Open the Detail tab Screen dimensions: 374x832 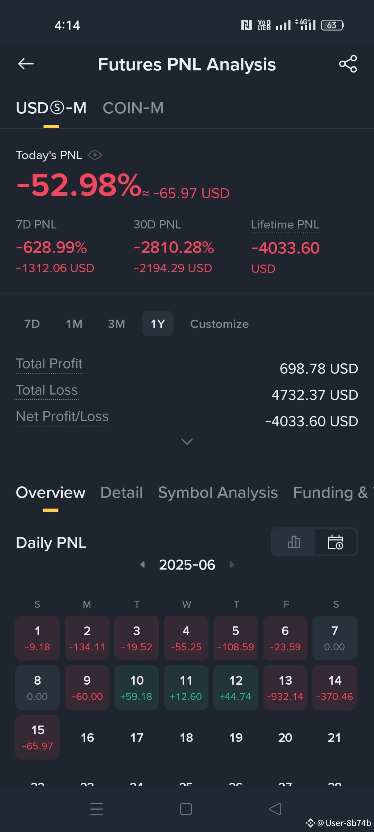pyautogui.click(x=122, y=493)
